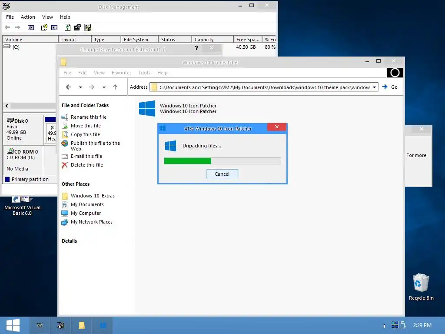Image resolution: width=445 pixels, height=334 pixels.
Task: Click the green unpacking progress bar
Action: tap(222, 161)
